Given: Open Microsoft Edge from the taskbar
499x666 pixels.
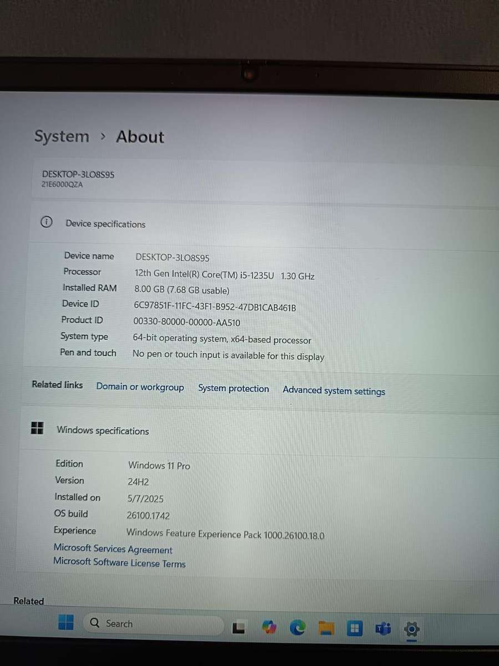Looking at the screenshot, I should point(297,627).
